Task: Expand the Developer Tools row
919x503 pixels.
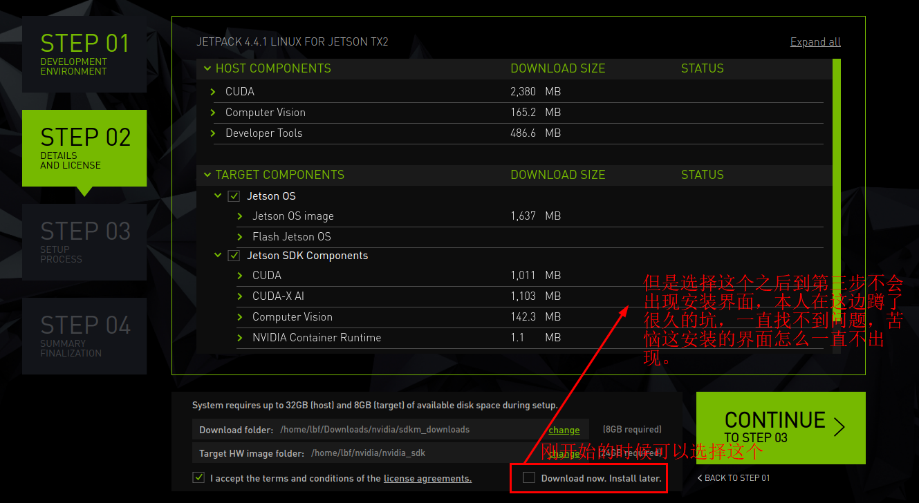Action: coord(213,133)
